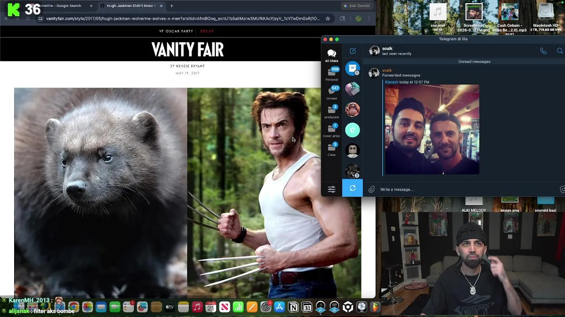The width and height of the screenshot is (565, 317).
Task: Open News app from the Dock
Action: [x=224, y=307]
